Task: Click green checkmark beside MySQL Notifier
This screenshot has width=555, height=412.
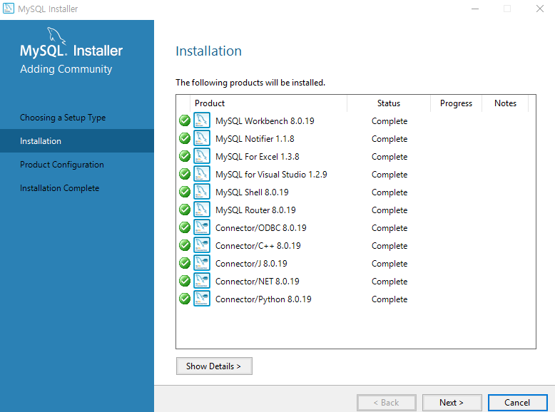Action: click(185, 138)
